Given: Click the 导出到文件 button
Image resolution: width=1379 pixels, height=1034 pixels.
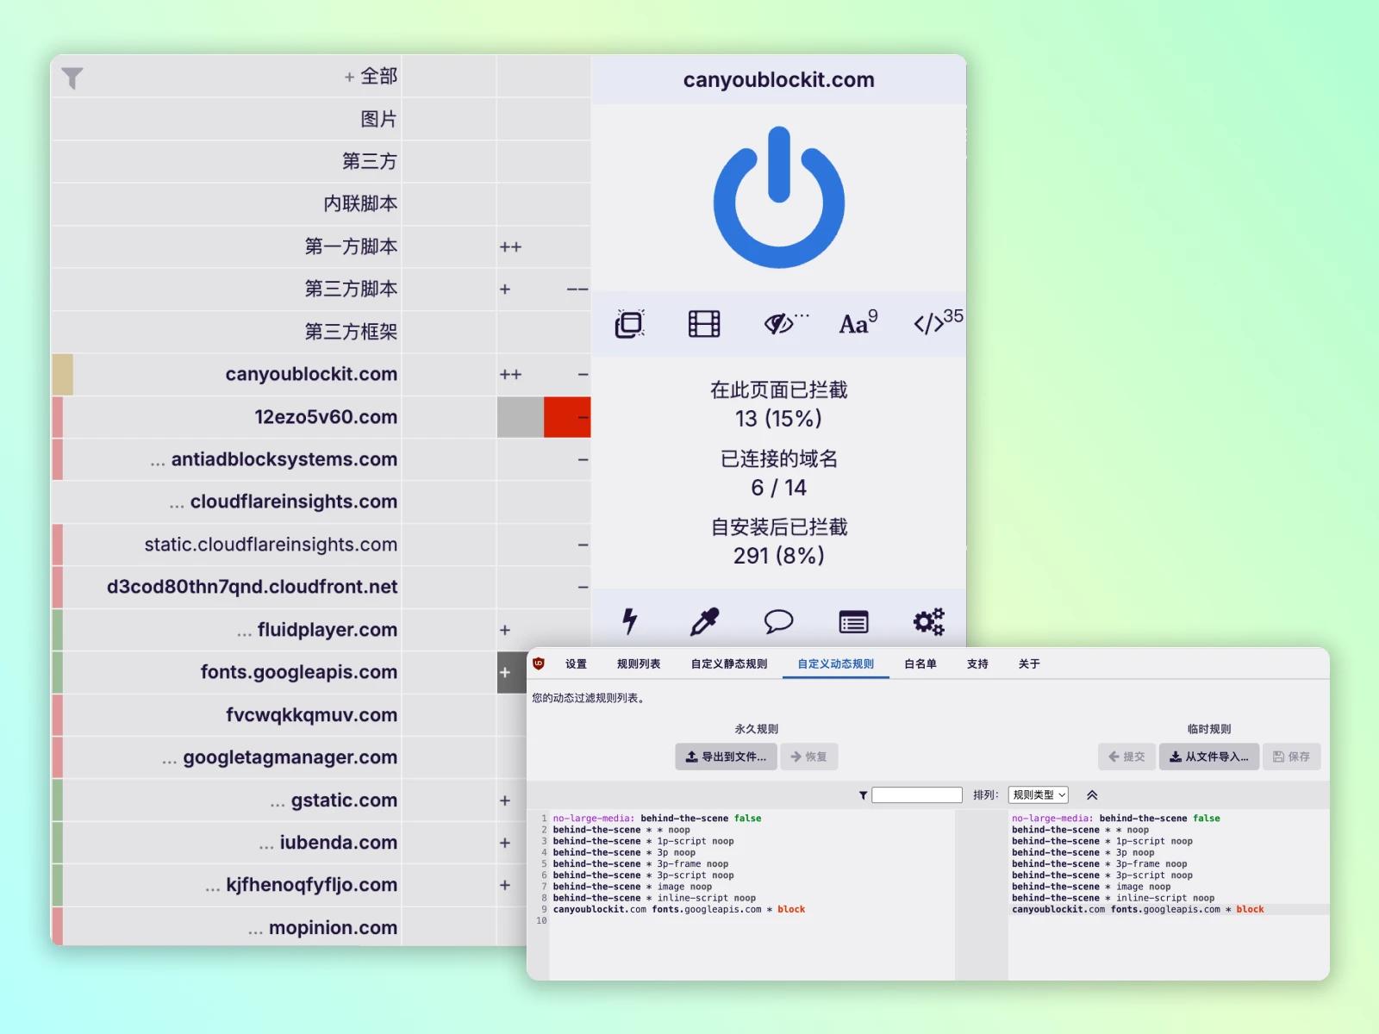Looking at the screenshot, I should (x=726, y=757).
